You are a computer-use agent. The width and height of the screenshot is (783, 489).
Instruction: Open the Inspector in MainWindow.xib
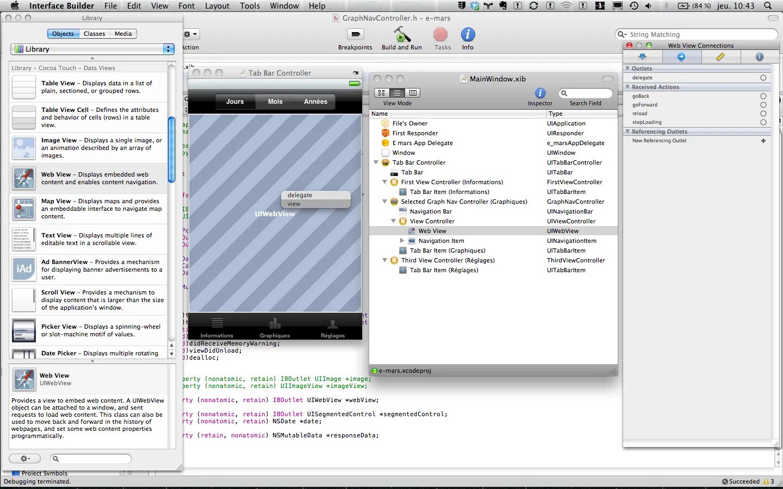540,93
